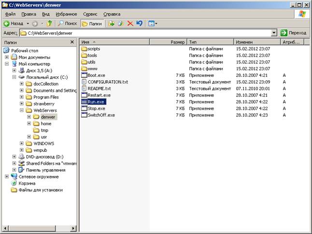This screenshot has height=234, width=312.
Task: Expand the Program Files tree node
Action: click(21, 97)
